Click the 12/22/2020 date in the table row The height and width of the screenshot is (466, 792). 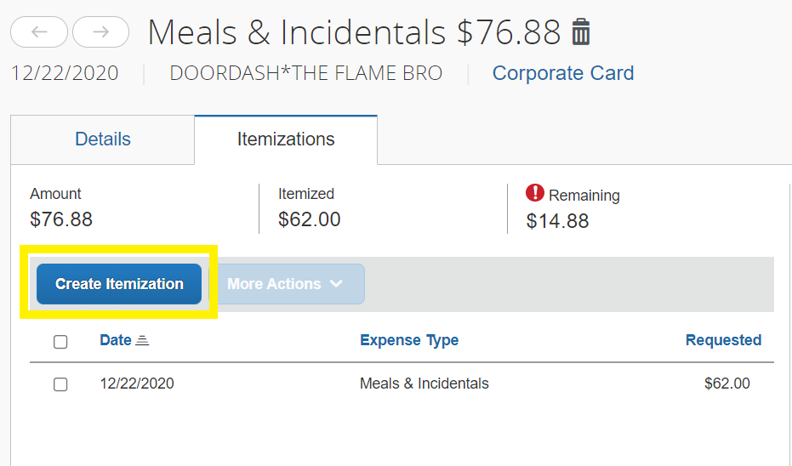coord(137,384)
